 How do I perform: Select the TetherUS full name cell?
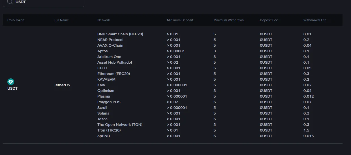tap(62, 85)
